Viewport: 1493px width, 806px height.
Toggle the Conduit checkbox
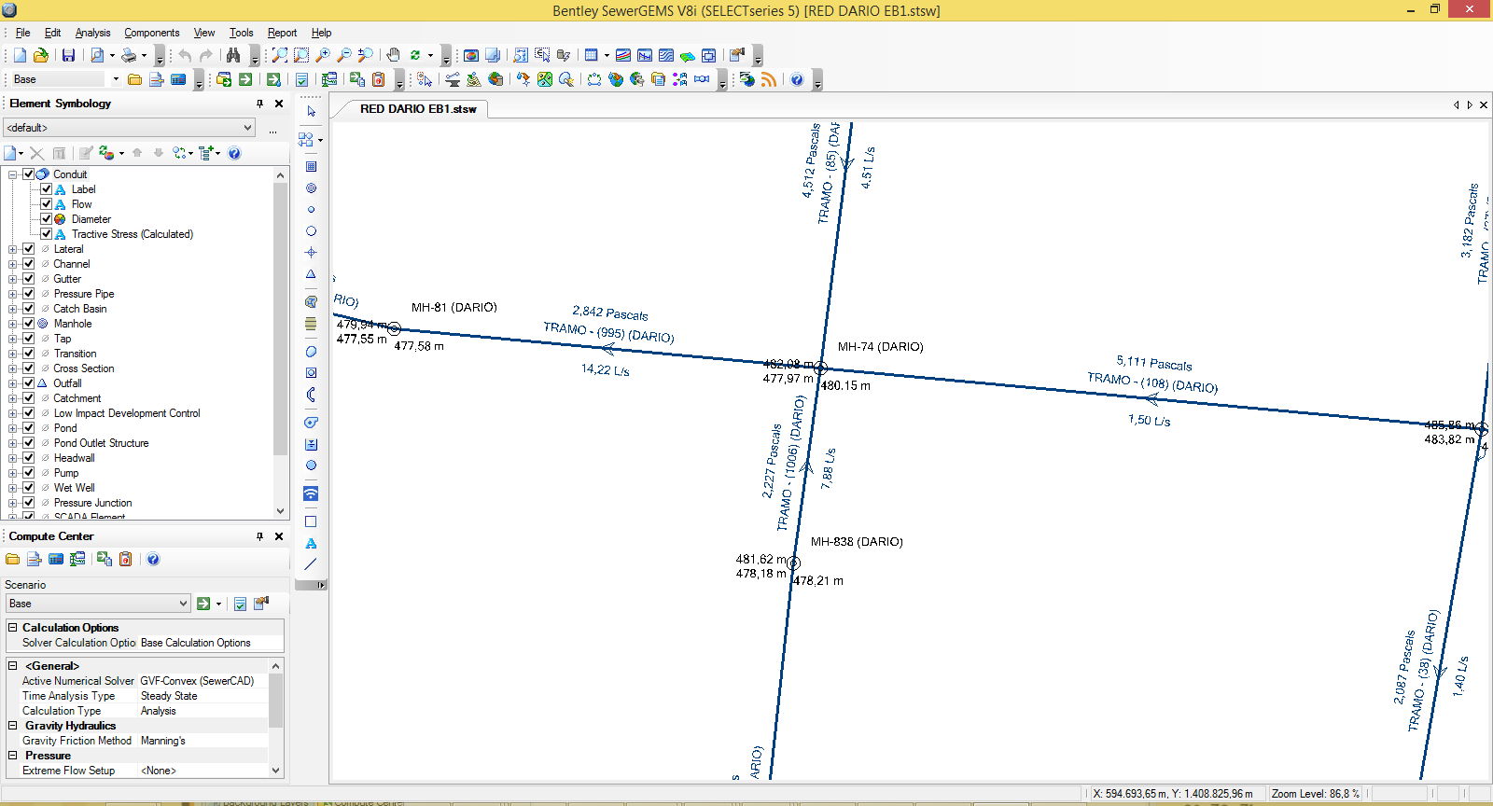(28, 174)
